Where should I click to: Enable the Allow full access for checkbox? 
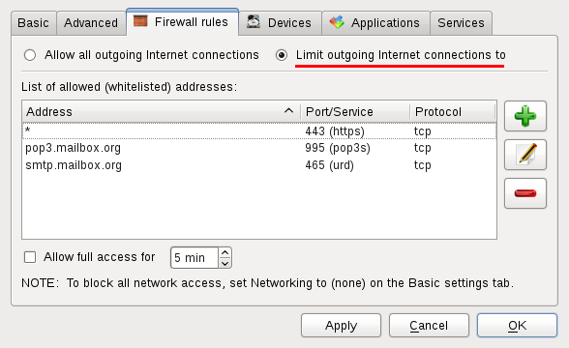(30, 257)
